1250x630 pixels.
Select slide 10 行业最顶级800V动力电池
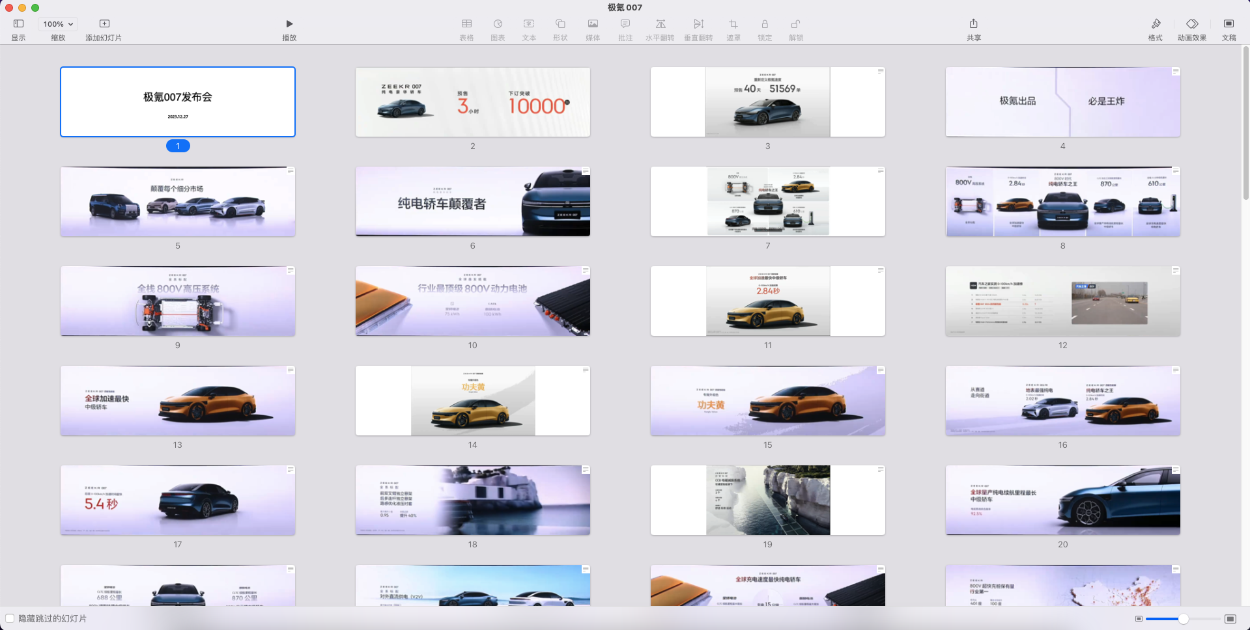(x=473, y=301)
